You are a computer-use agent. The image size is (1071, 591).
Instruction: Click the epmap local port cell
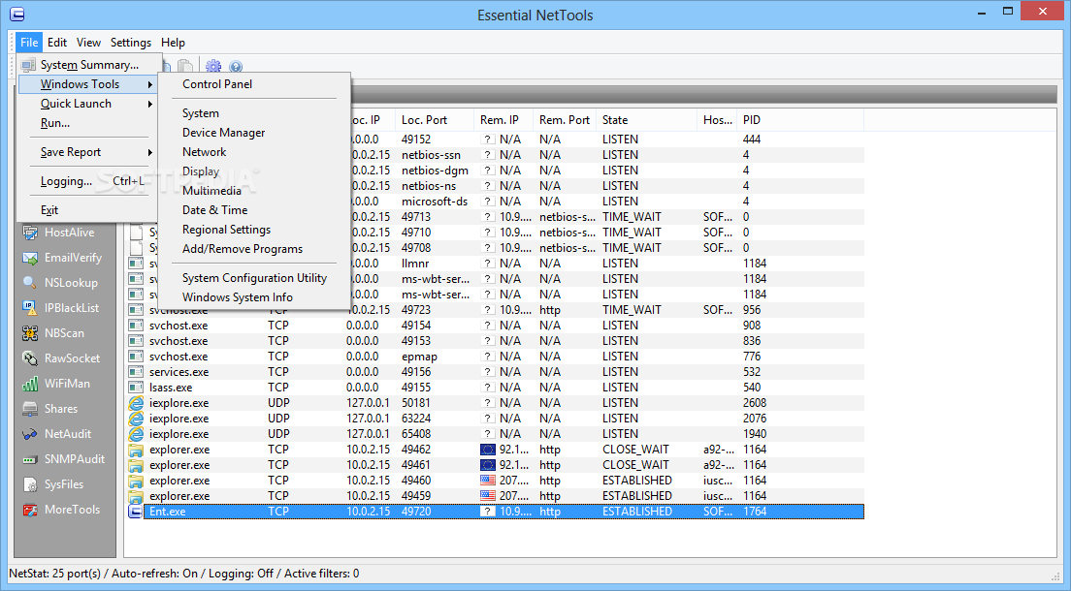[419, 357]
